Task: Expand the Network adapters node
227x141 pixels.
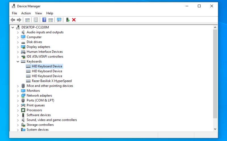Action: 18,96
